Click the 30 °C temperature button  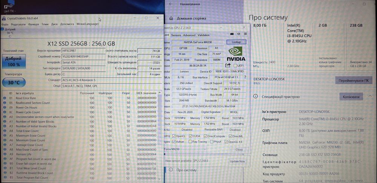tap(14, 82)
